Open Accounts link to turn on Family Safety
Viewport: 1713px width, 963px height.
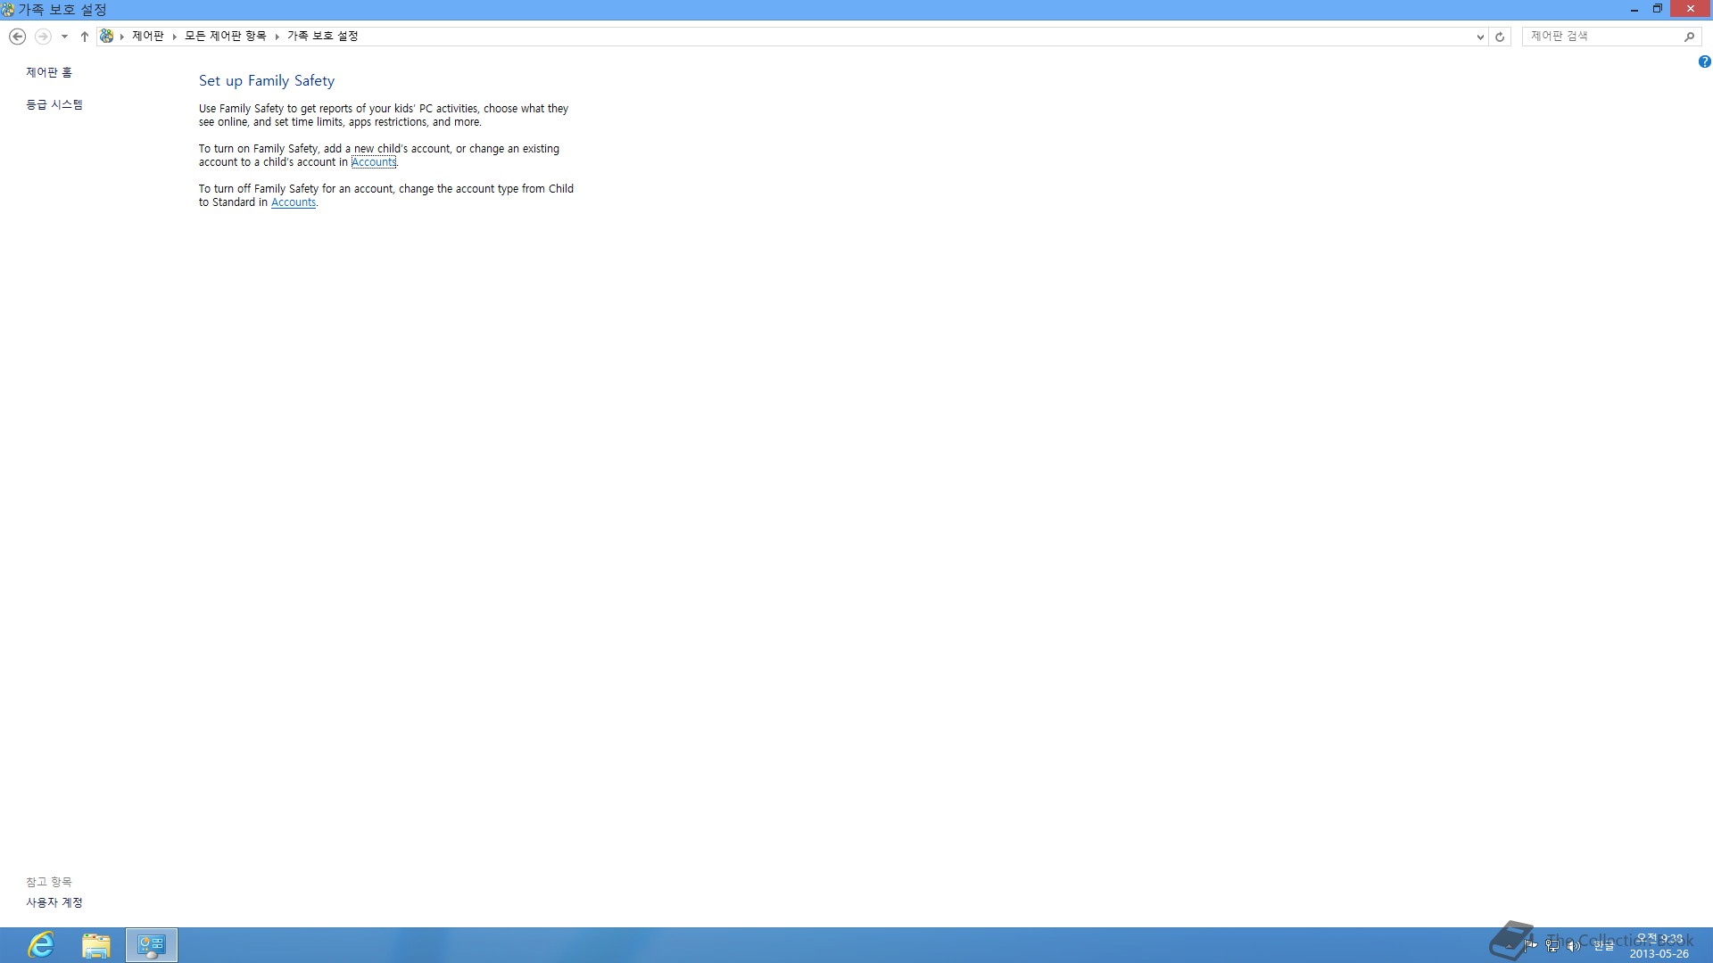click(x=374, y=162)
